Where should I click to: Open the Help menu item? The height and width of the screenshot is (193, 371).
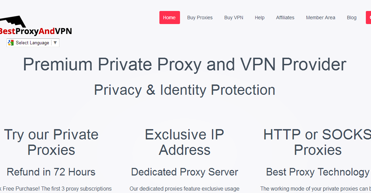pos(259,18)
